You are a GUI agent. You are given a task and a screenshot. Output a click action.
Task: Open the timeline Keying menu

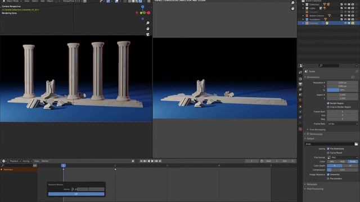(x=27, y=161)
